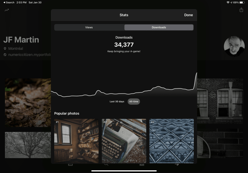This screenshot has height=173, width=248.
Task: Click the Popular photos heading
Action: [x=67, y=113]
